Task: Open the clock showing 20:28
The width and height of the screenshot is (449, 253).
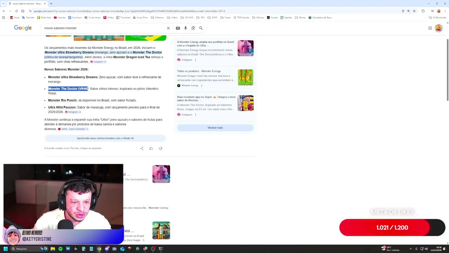Action: pos(437,249)
